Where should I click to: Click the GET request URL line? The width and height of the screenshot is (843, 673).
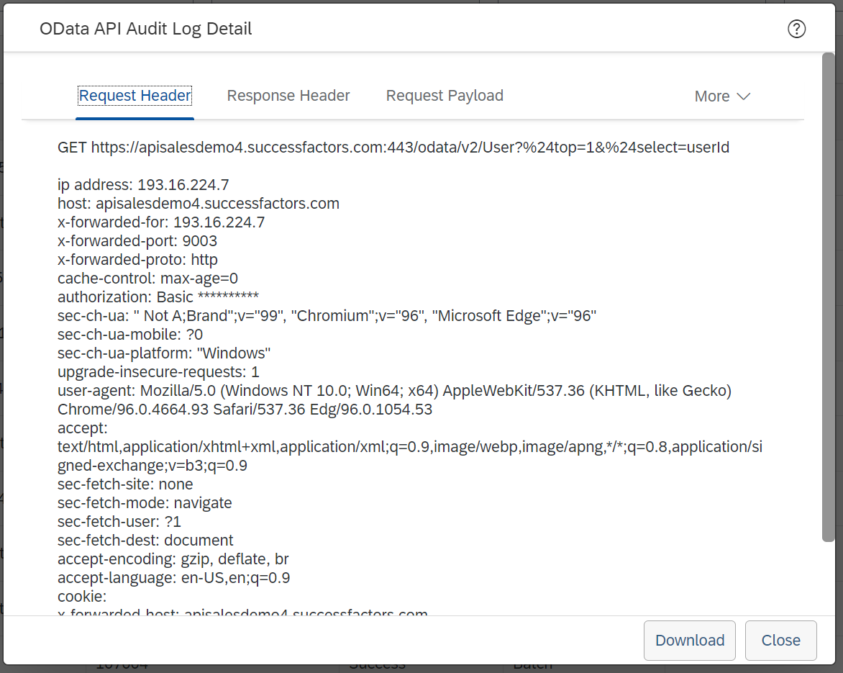(393, 148)
